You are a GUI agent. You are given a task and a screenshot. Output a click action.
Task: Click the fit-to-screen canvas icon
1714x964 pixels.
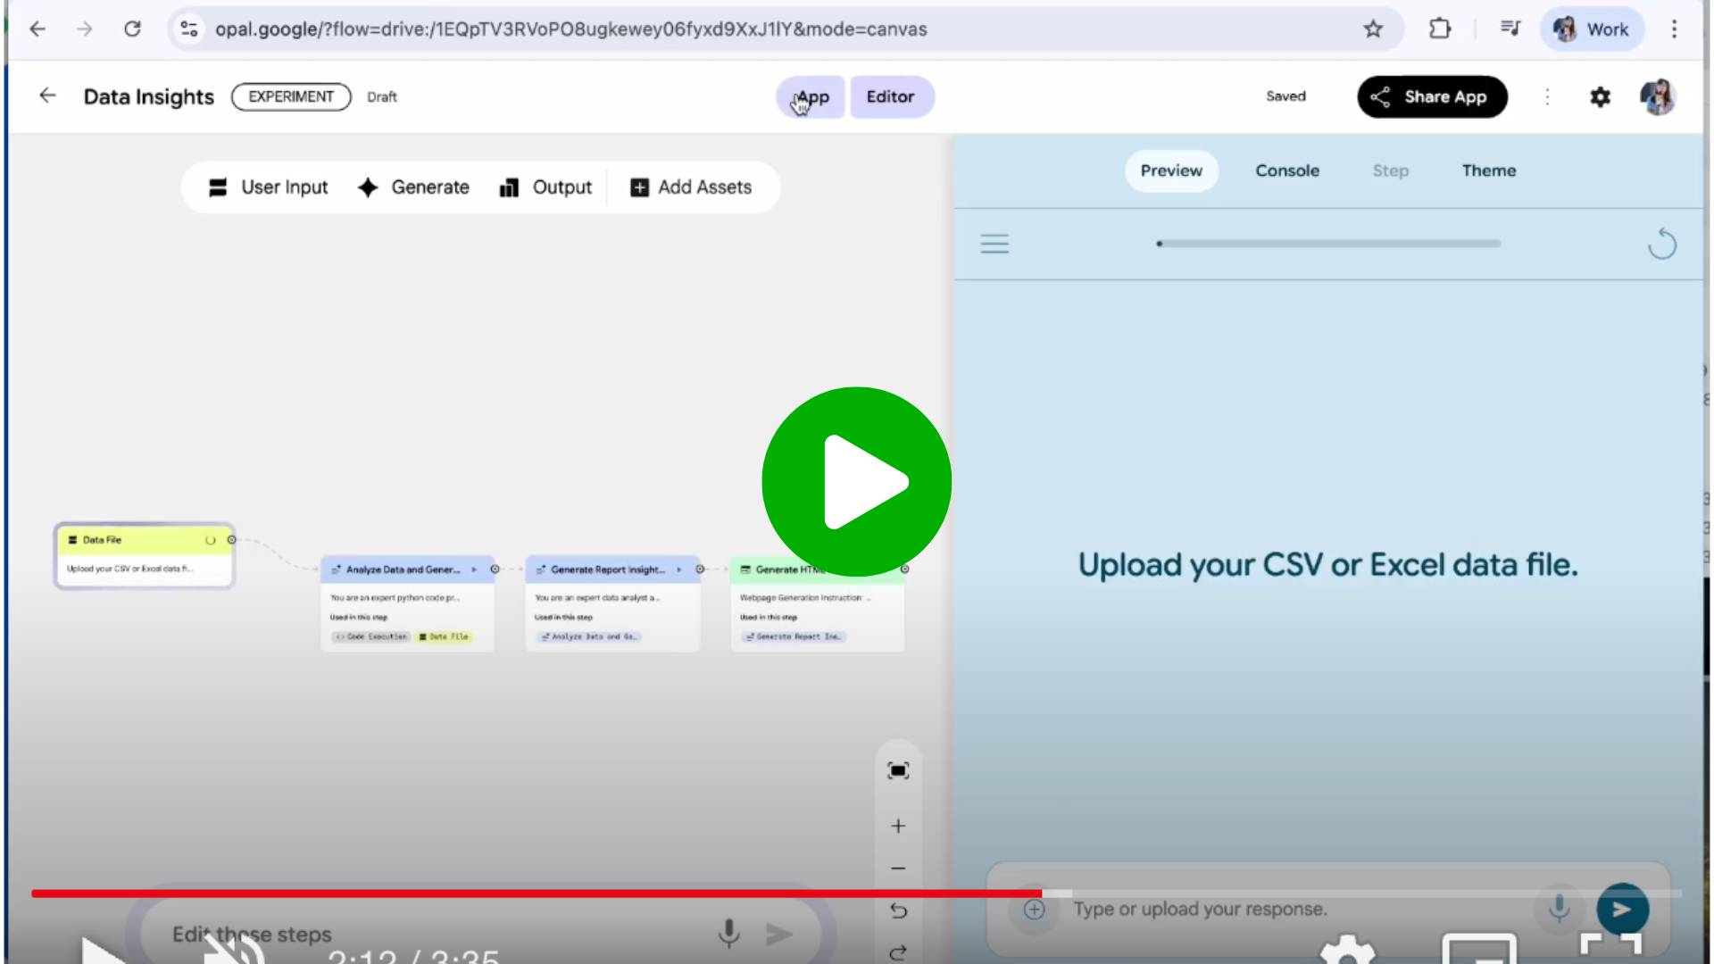[898, 770]
